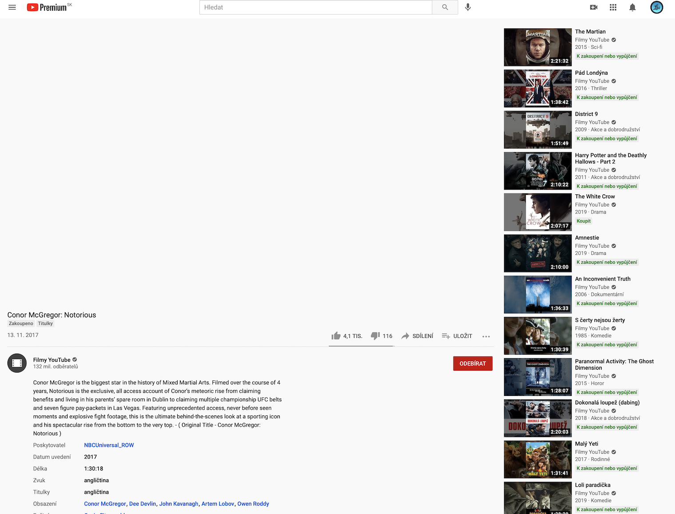Select the Amnestie title
The height and width of the screenshot is (514, 675).
587,238
